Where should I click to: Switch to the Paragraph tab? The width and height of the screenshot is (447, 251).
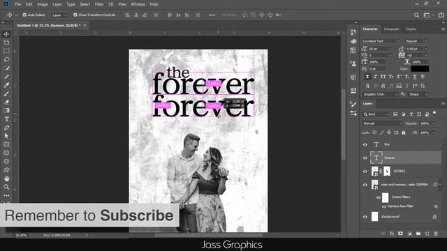[x=391, y=29]
